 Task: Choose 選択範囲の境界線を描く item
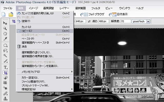45,56
